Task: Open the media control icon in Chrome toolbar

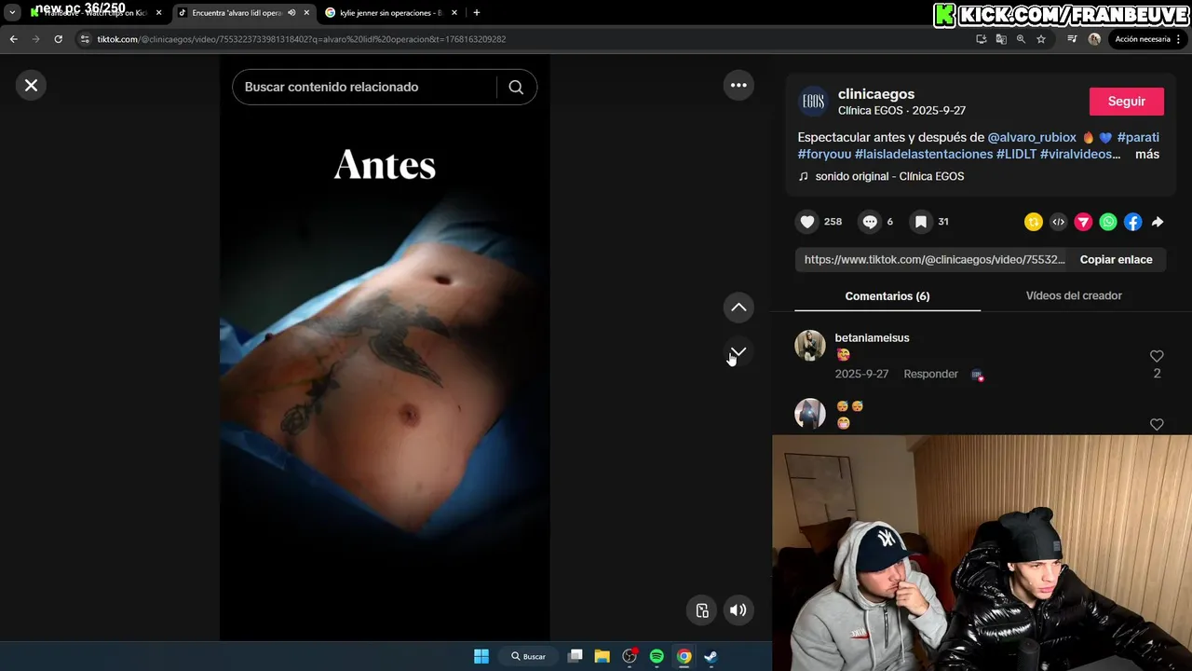Action: 1072,39
